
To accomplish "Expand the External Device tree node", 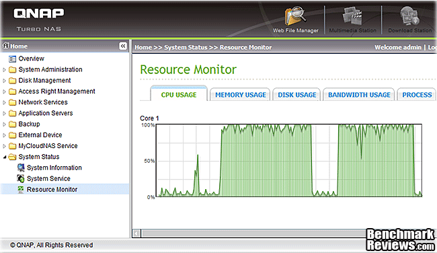I will click(x=4, y=135).
